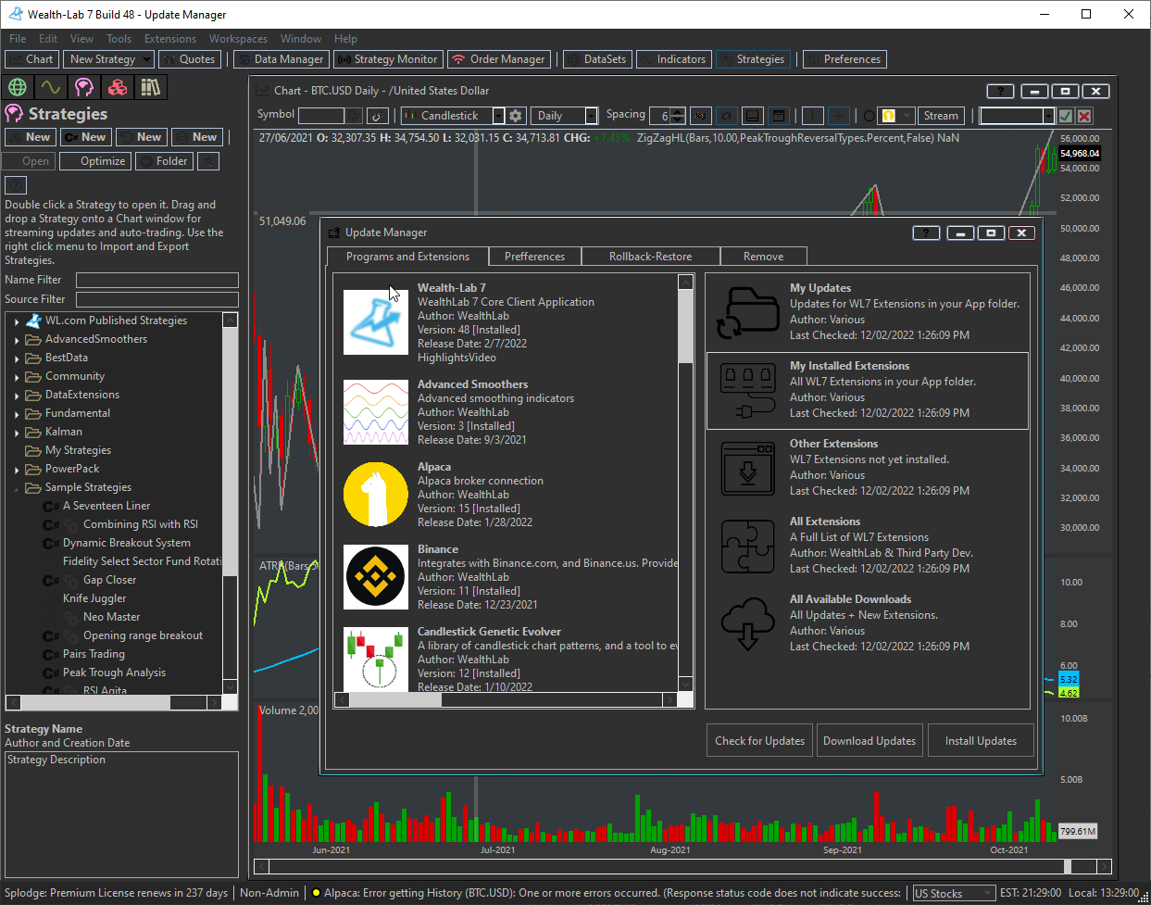This screenshot has height=905, width=1151.
Task: Click the Preferences toolbar button
Action: click(x=844, y=59)
